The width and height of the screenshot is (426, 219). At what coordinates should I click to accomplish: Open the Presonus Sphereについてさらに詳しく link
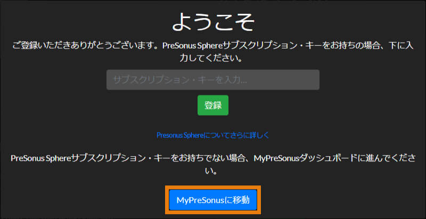[212, 135]
